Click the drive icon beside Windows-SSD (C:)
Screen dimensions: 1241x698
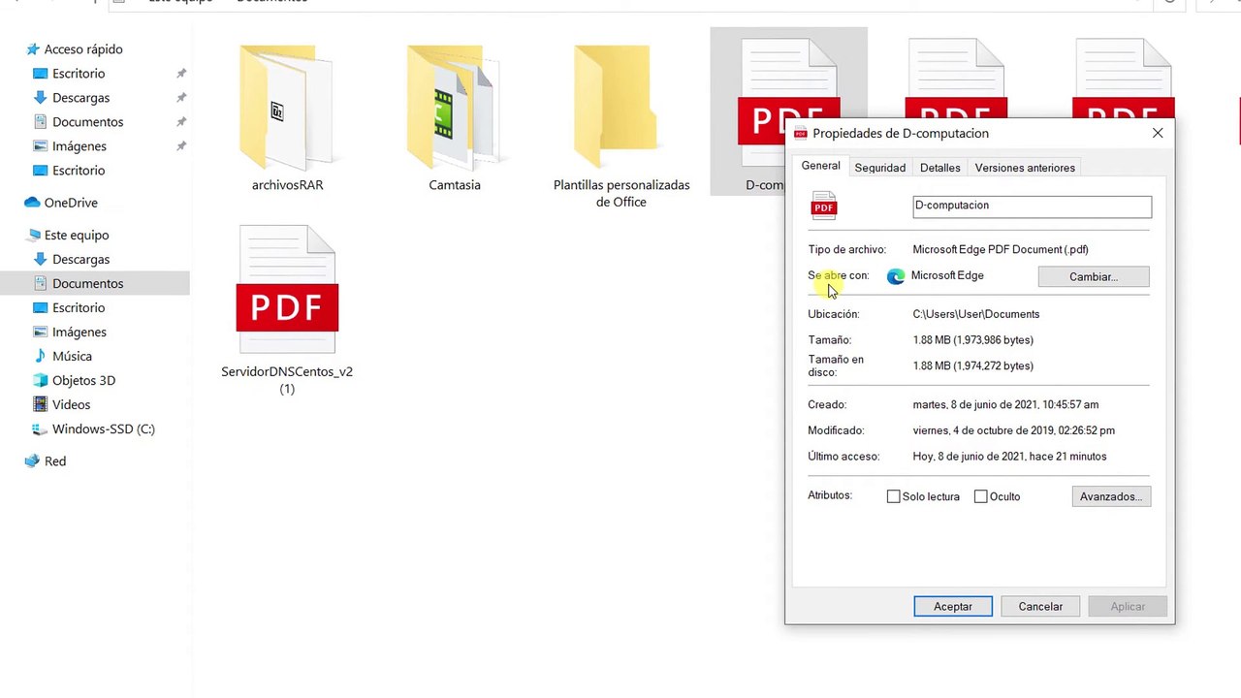(40, 428)
